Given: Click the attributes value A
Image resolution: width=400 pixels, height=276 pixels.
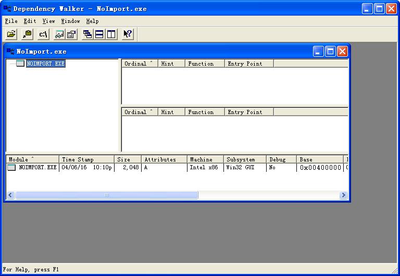Looking at the screenshot, I should (146, 167).
